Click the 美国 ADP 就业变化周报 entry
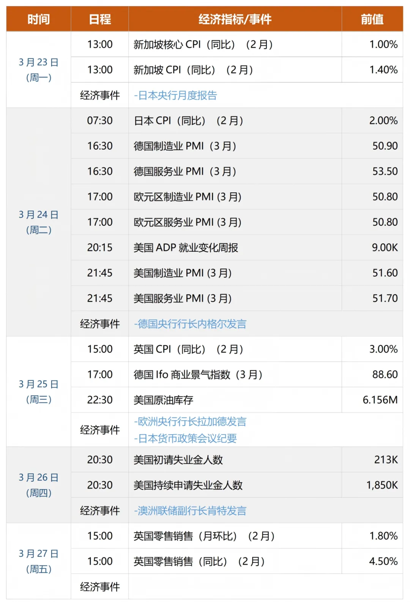Image resolution: width=410 pixels, height=602 pixels. coord(186,247)
